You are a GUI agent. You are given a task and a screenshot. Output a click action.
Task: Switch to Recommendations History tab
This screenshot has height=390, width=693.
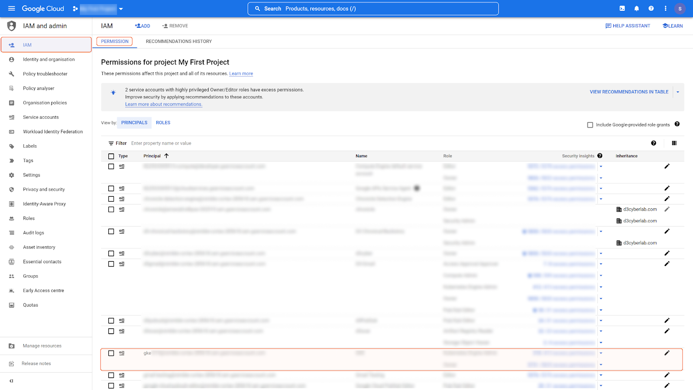point(178,42)
